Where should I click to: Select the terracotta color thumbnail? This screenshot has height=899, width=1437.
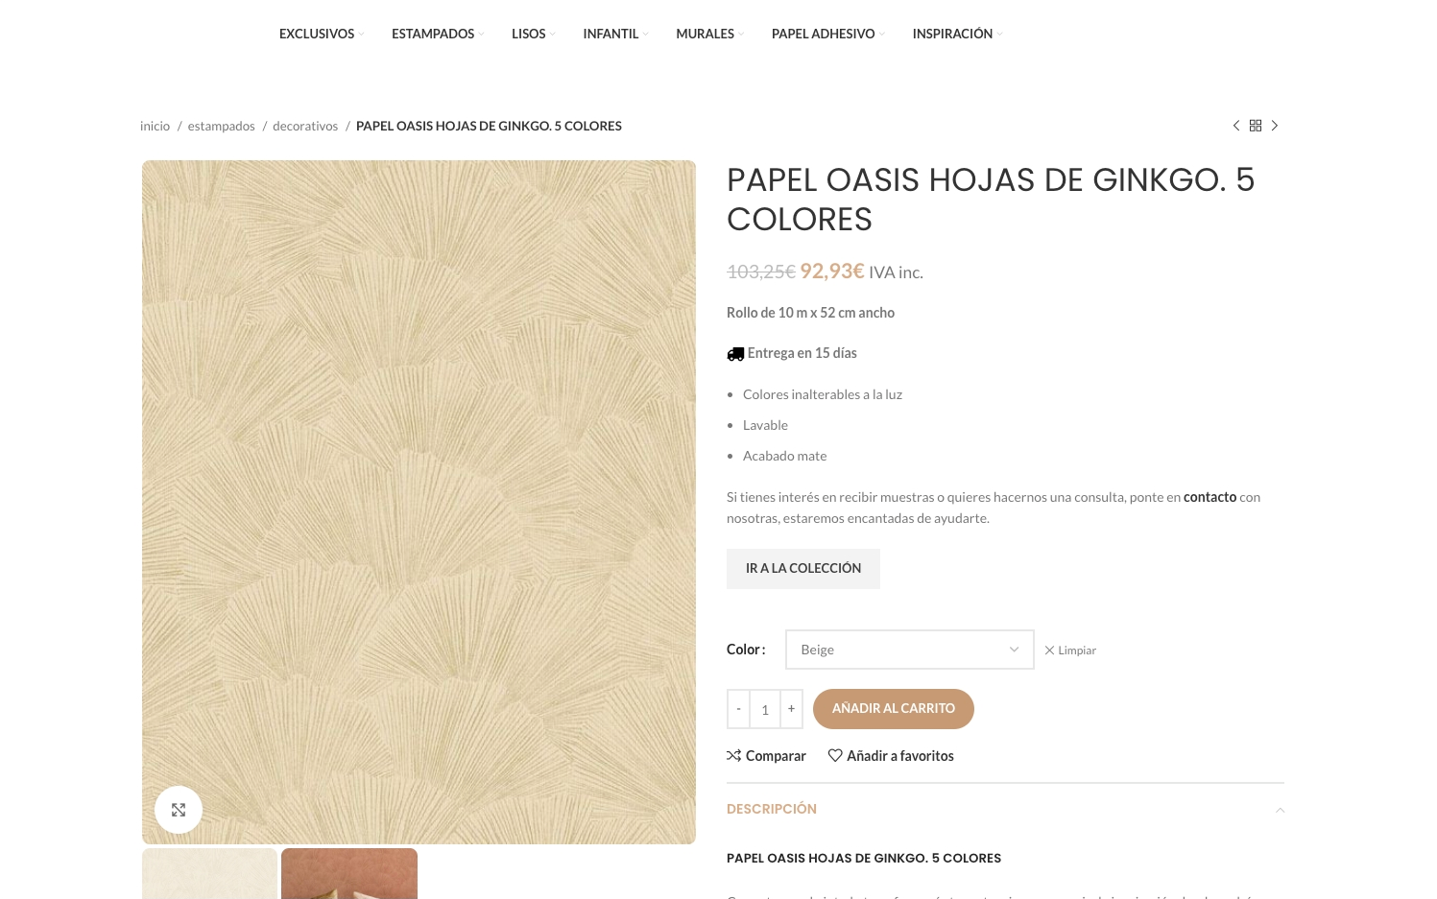[349, 873]
